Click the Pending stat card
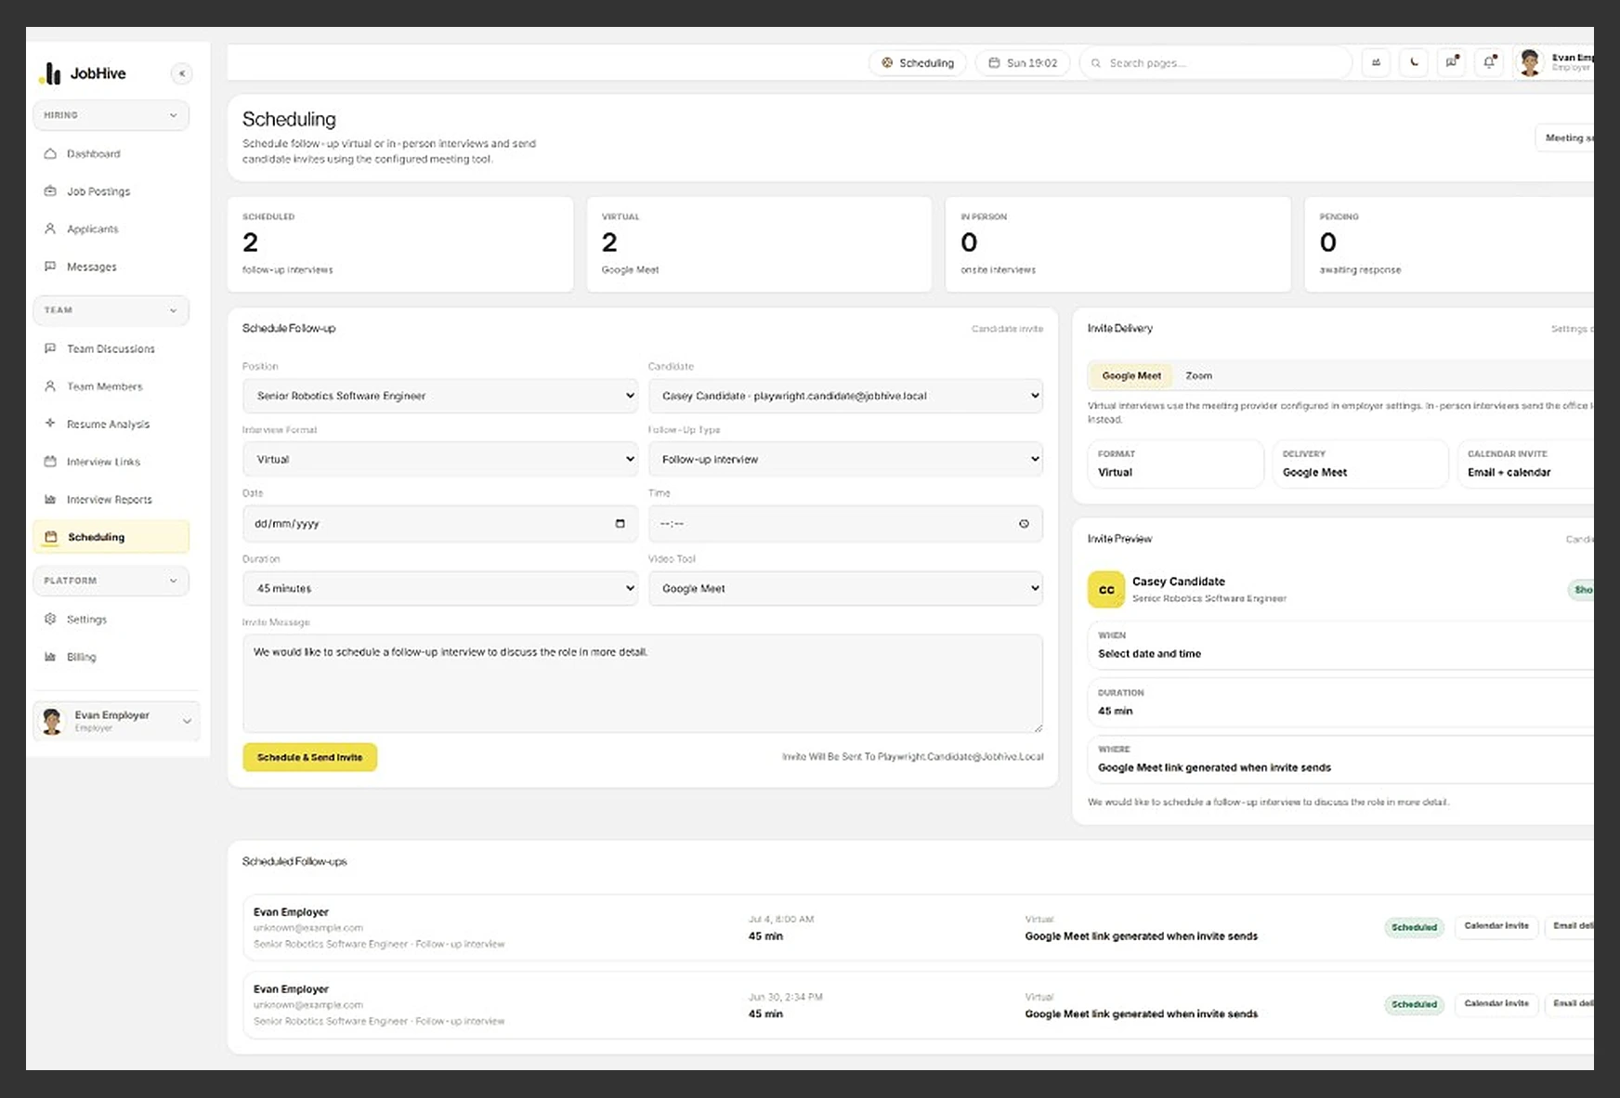The image size is (1620, 1098). [1449, 244]
